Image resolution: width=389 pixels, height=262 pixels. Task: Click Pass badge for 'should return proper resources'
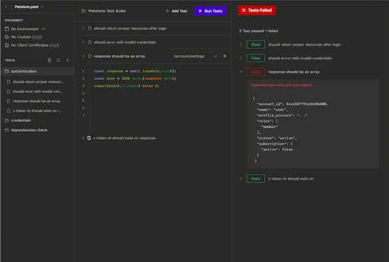(255, 45)
